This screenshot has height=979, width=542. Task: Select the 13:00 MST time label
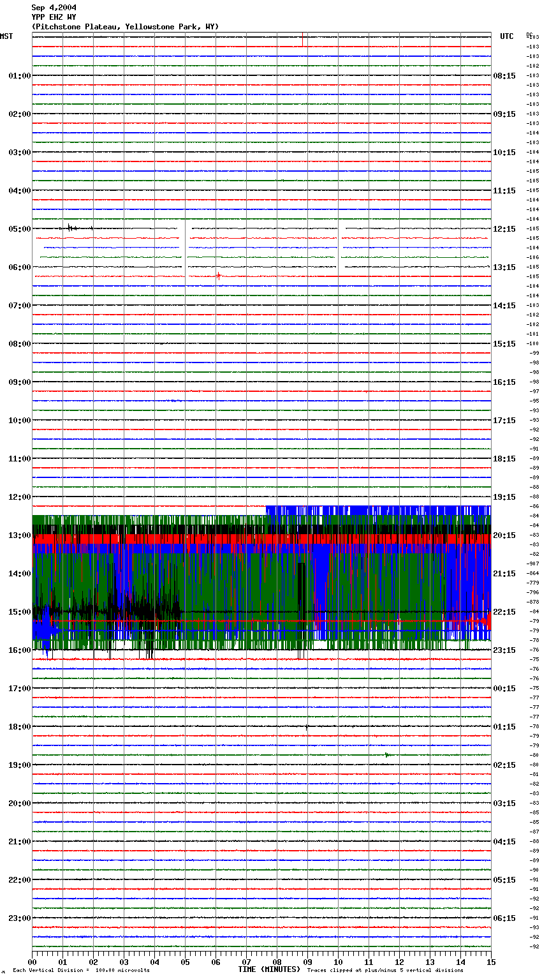tap(20, 535)
